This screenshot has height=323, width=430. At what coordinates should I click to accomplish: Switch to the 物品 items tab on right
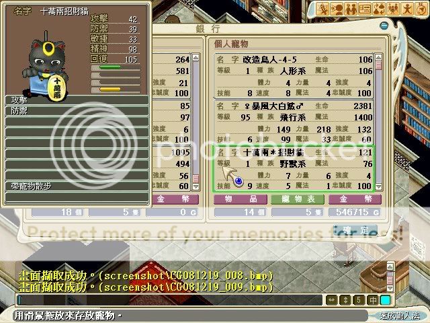click(x=241, y=199)
